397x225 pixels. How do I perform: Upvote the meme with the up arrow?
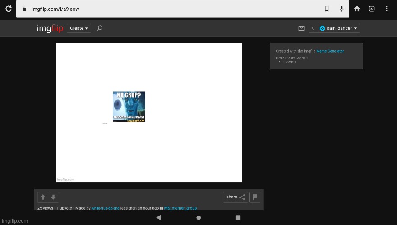[42, 197]
